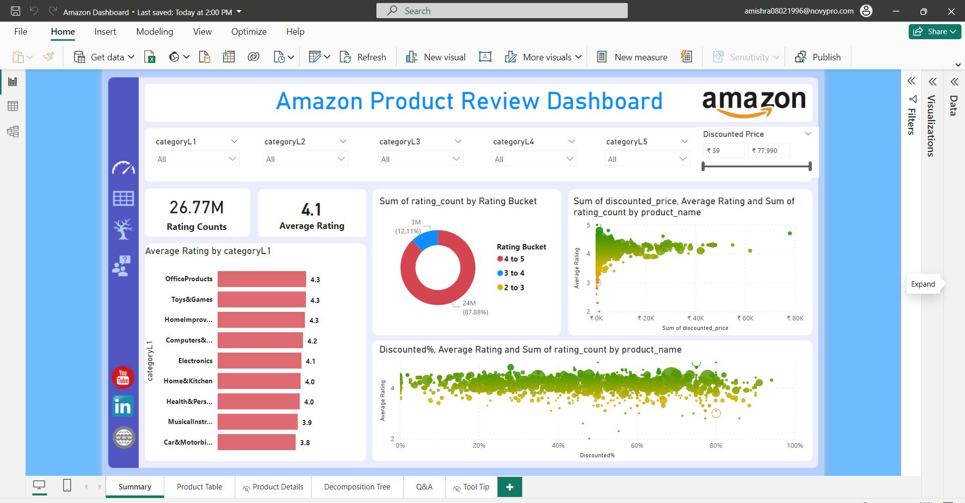This screenshot has width=965, height=503.
Task: Click the New visual button
Action: pyautogui.click(x=436, y=57)
